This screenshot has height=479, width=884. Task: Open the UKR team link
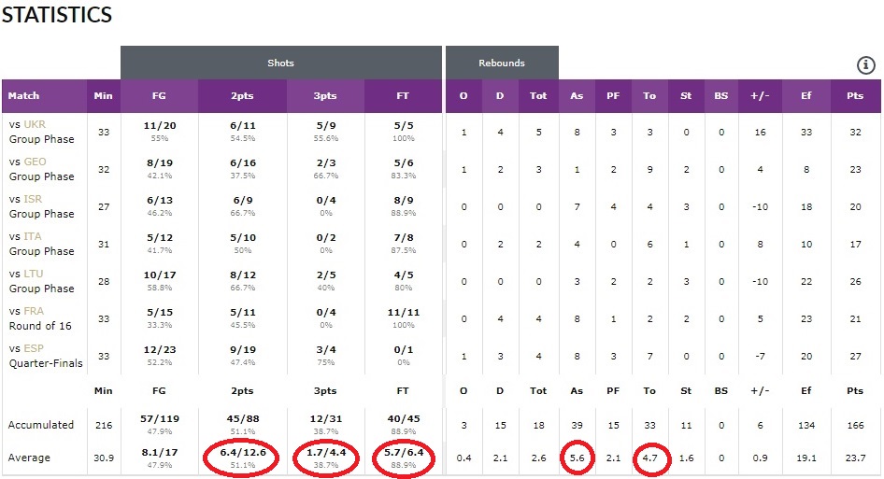click(35, 124)
